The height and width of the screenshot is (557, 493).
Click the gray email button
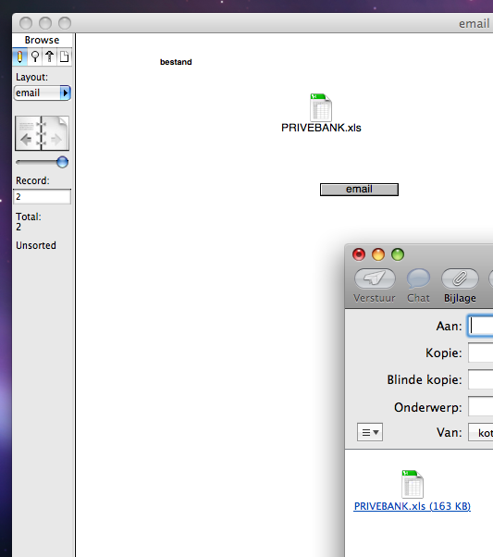359,190
